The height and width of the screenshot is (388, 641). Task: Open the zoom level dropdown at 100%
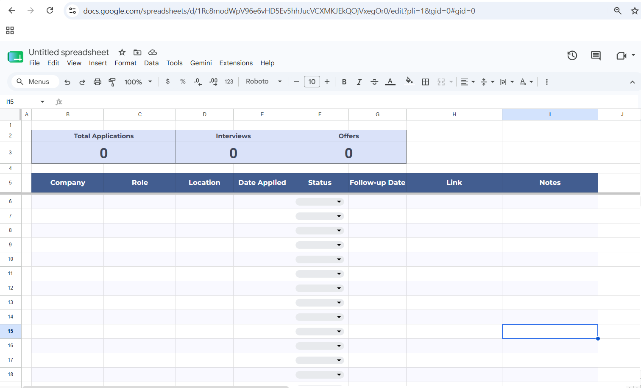point(138,82)
